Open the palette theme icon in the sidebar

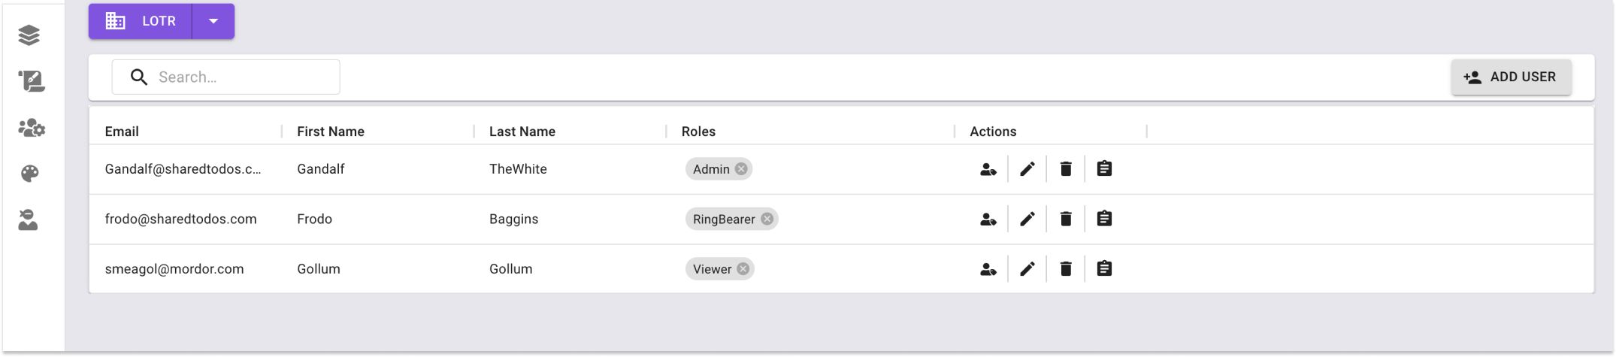pos(29,174)
